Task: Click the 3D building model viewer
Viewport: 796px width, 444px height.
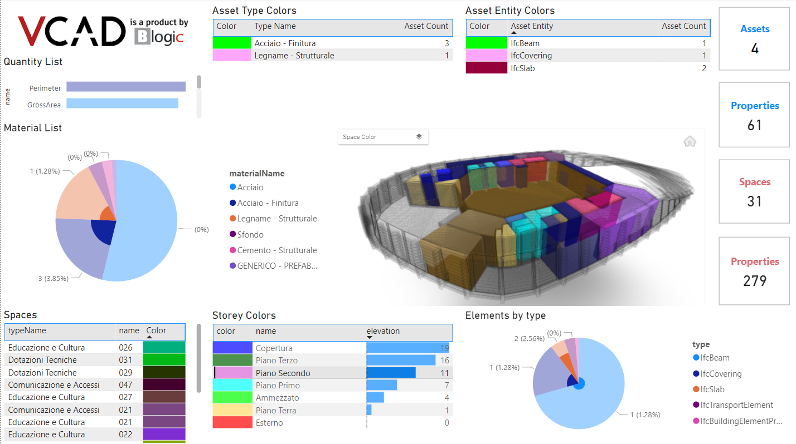Action: [521, 217]
